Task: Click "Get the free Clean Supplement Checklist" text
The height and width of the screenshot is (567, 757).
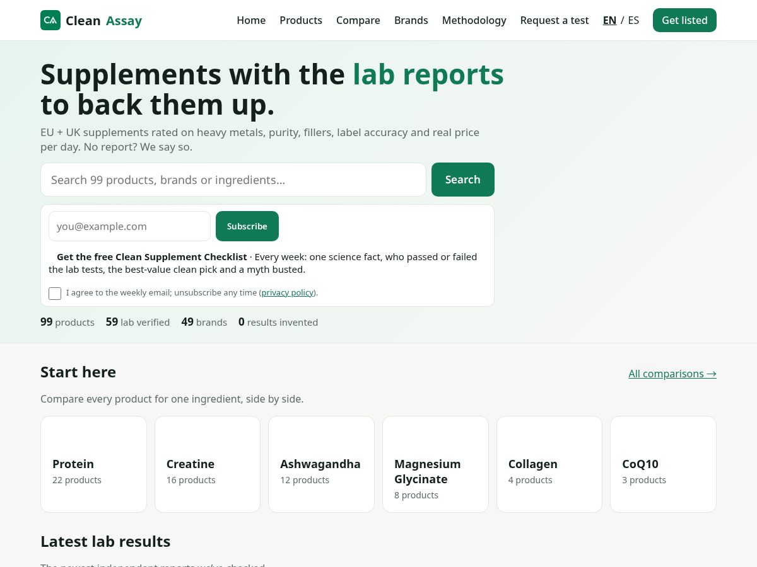Action: 152,256
